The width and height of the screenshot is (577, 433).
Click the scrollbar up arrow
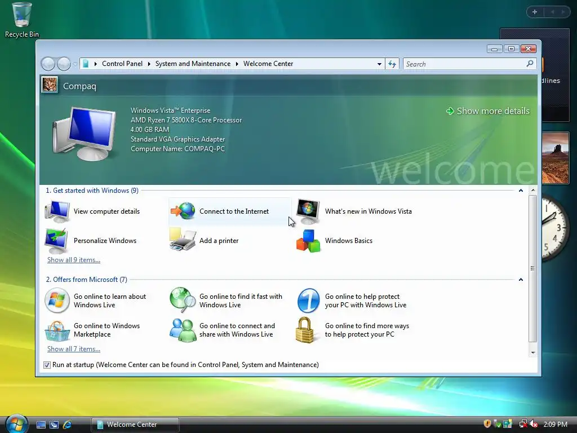point(533,191)
